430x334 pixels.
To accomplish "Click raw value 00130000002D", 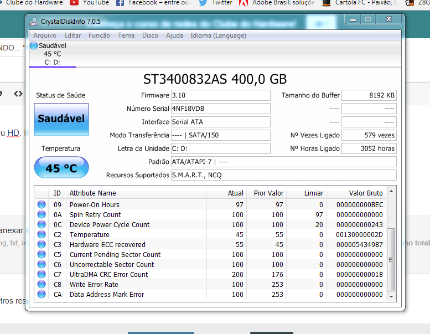I will point(359,235).
